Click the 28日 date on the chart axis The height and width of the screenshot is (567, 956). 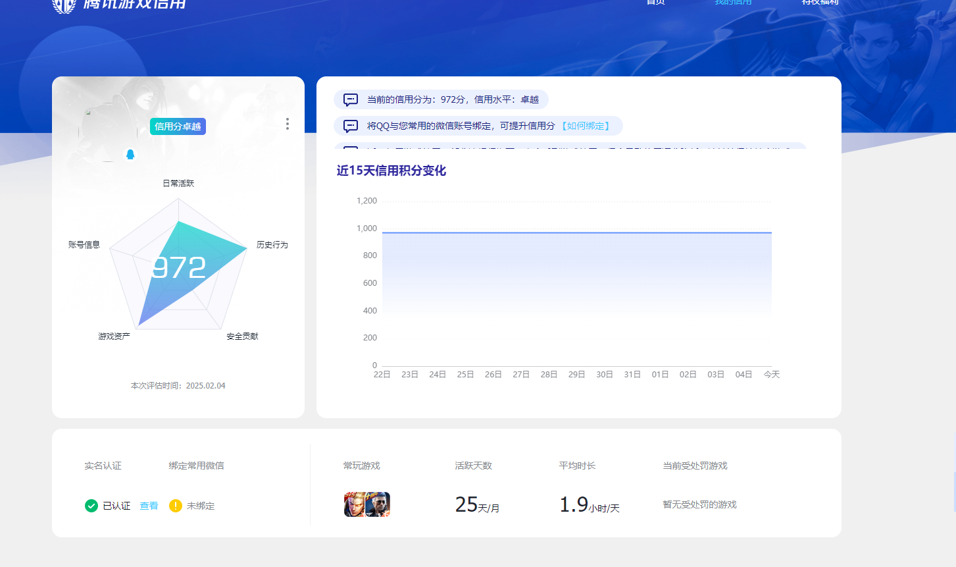(549, 374)
